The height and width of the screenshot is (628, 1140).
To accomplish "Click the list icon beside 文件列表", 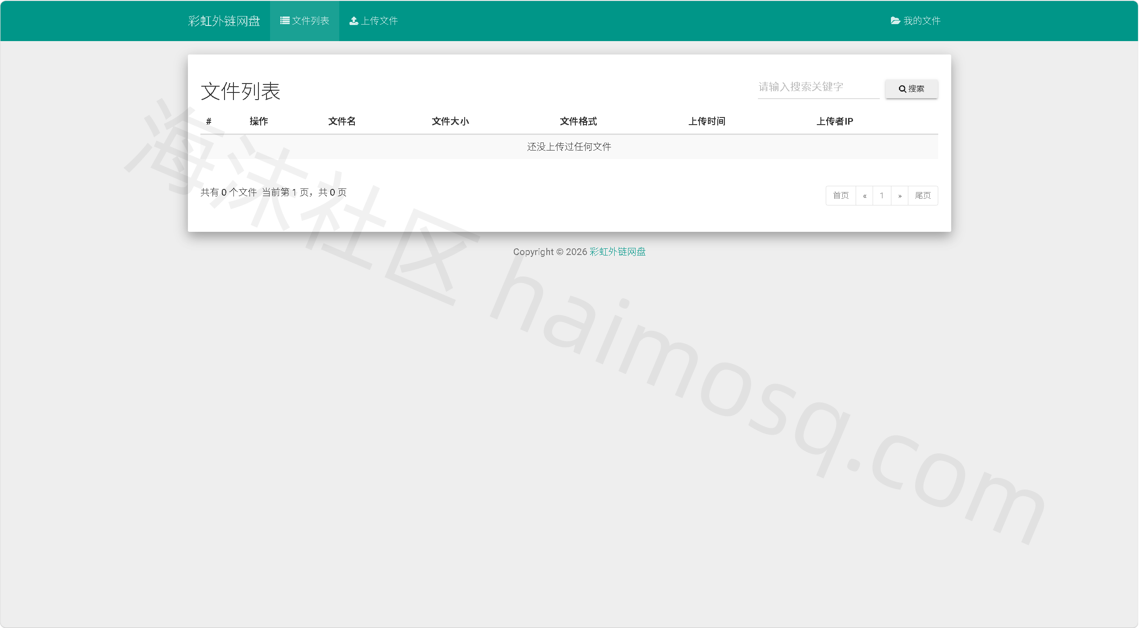I will coord(285,21).
